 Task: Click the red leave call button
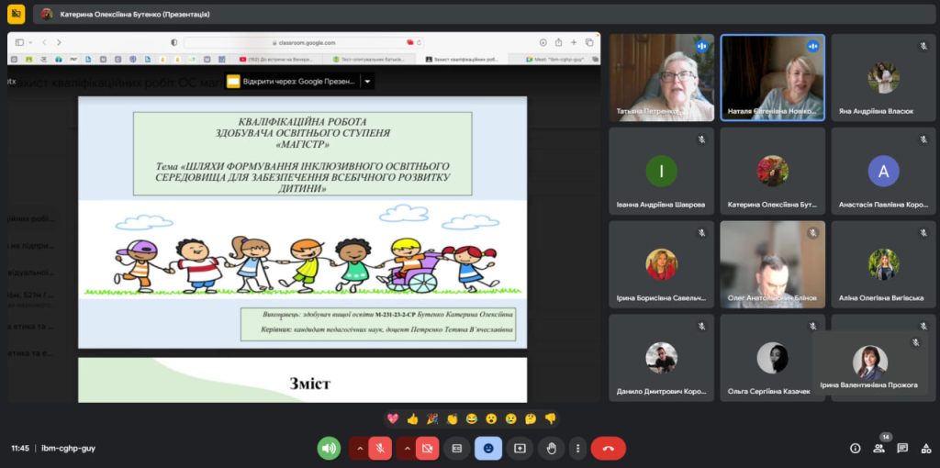(x=608, y=448)
